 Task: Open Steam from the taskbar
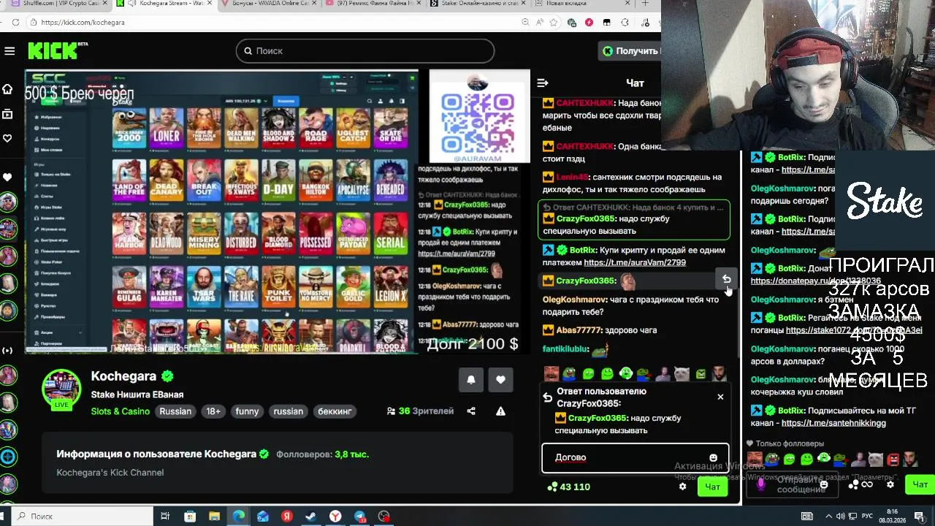click(x=310, y=516)
